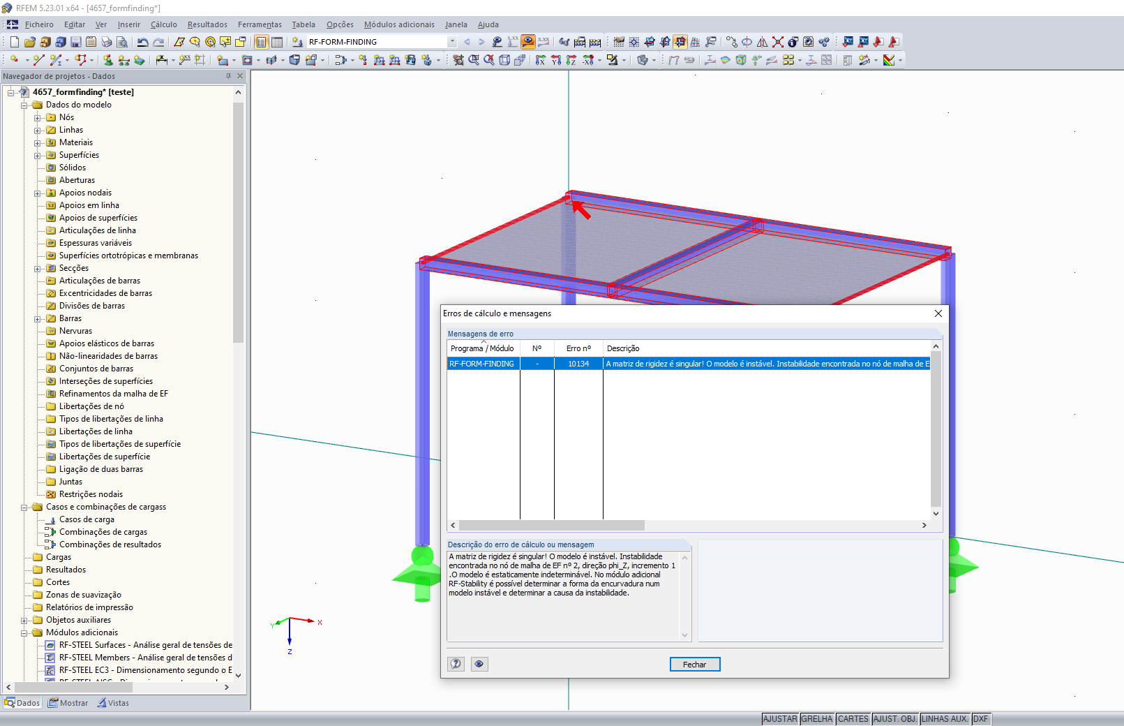Click the help question mark in error dialog
1124x726 pixels.
pos(456,664)
